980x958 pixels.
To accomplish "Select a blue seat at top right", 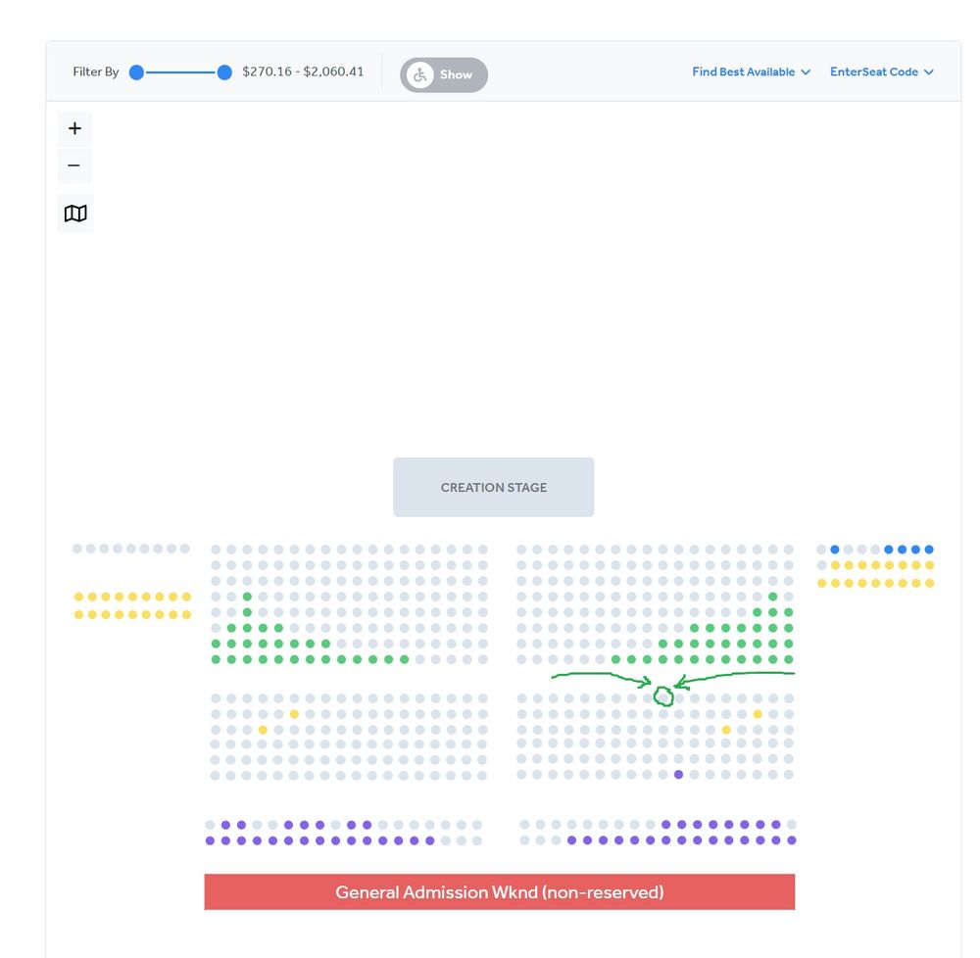I will click(834, 549).
